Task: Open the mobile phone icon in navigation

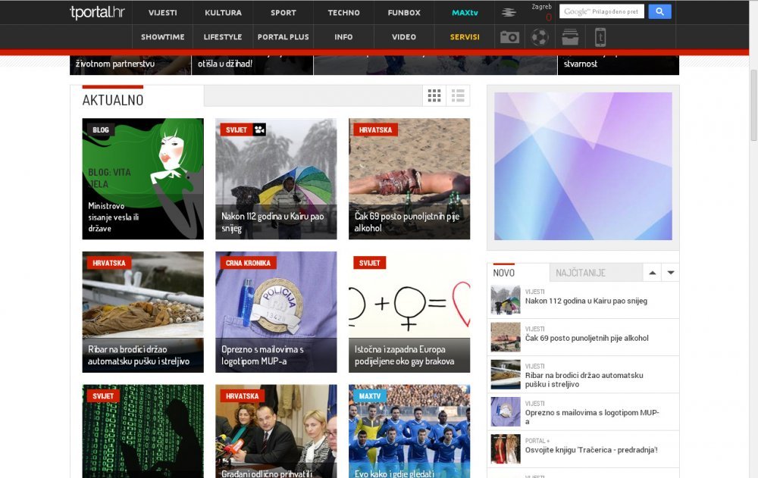Action: pos(600,37)
